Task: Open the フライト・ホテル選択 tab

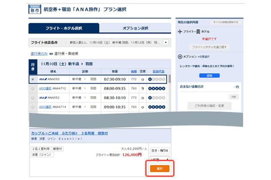Action: tap(64, 28)
